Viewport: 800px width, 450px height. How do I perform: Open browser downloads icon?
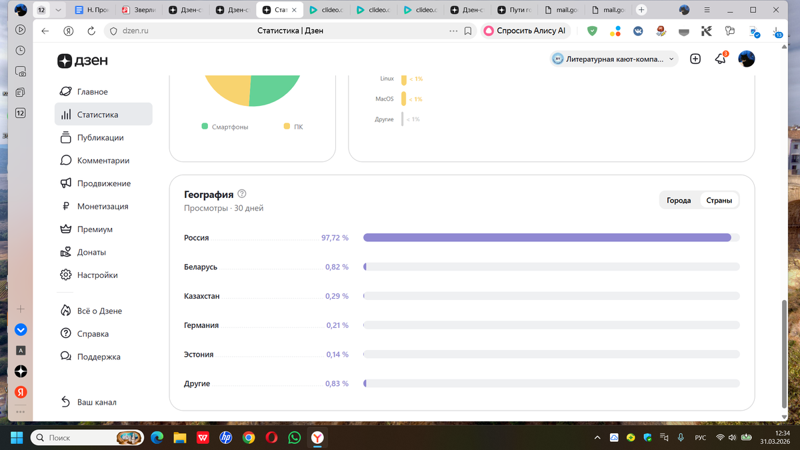point(778,32)
